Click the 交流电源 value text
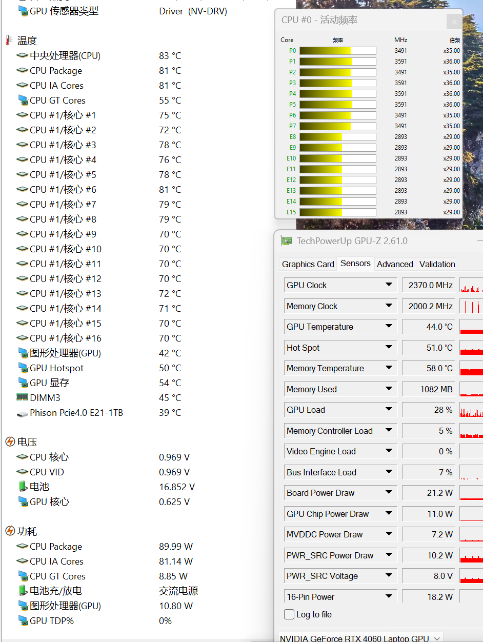Viewport: 483px width, 642px height. (178, 591)
